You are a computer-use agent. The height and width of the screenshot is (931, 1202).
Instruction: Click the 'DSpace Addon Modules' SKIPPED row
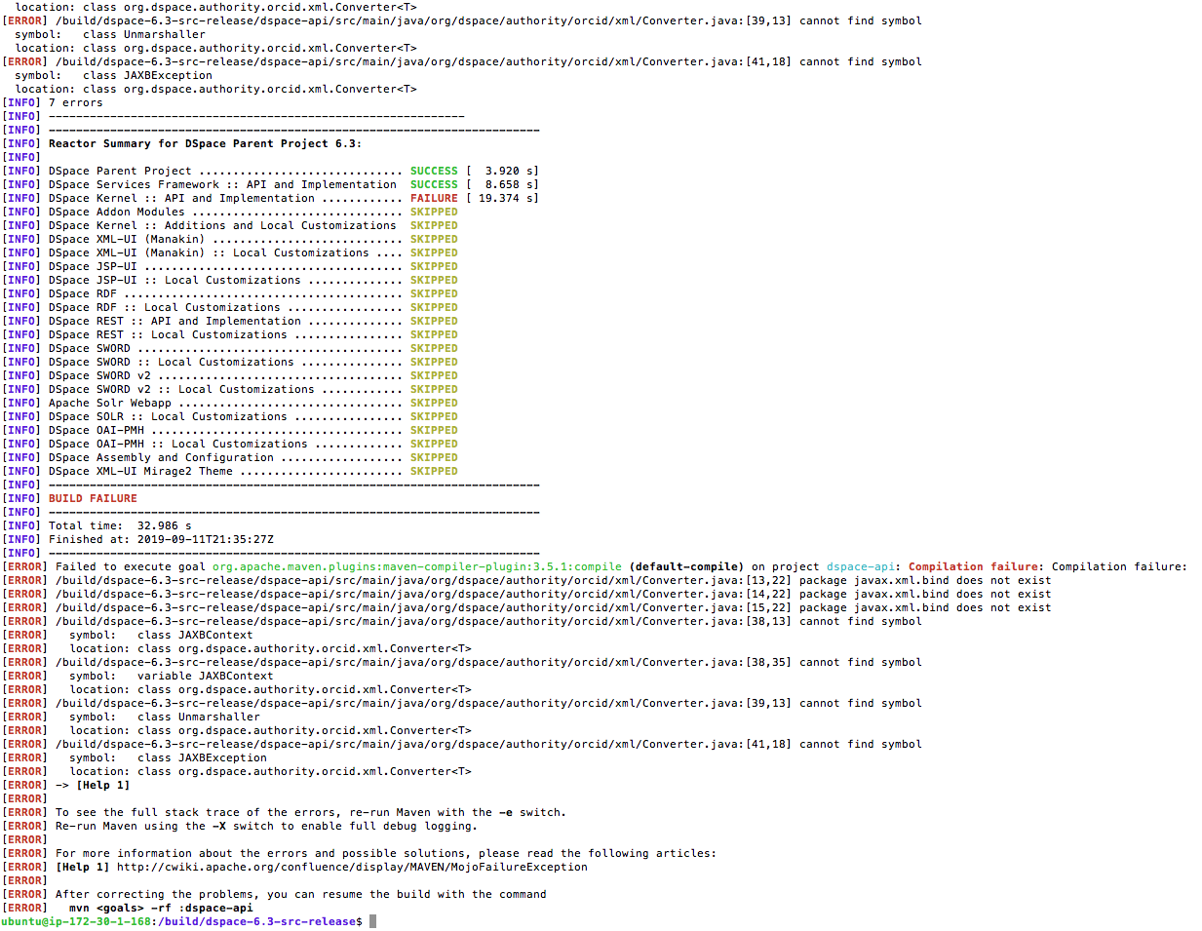[x=230, y=212]
